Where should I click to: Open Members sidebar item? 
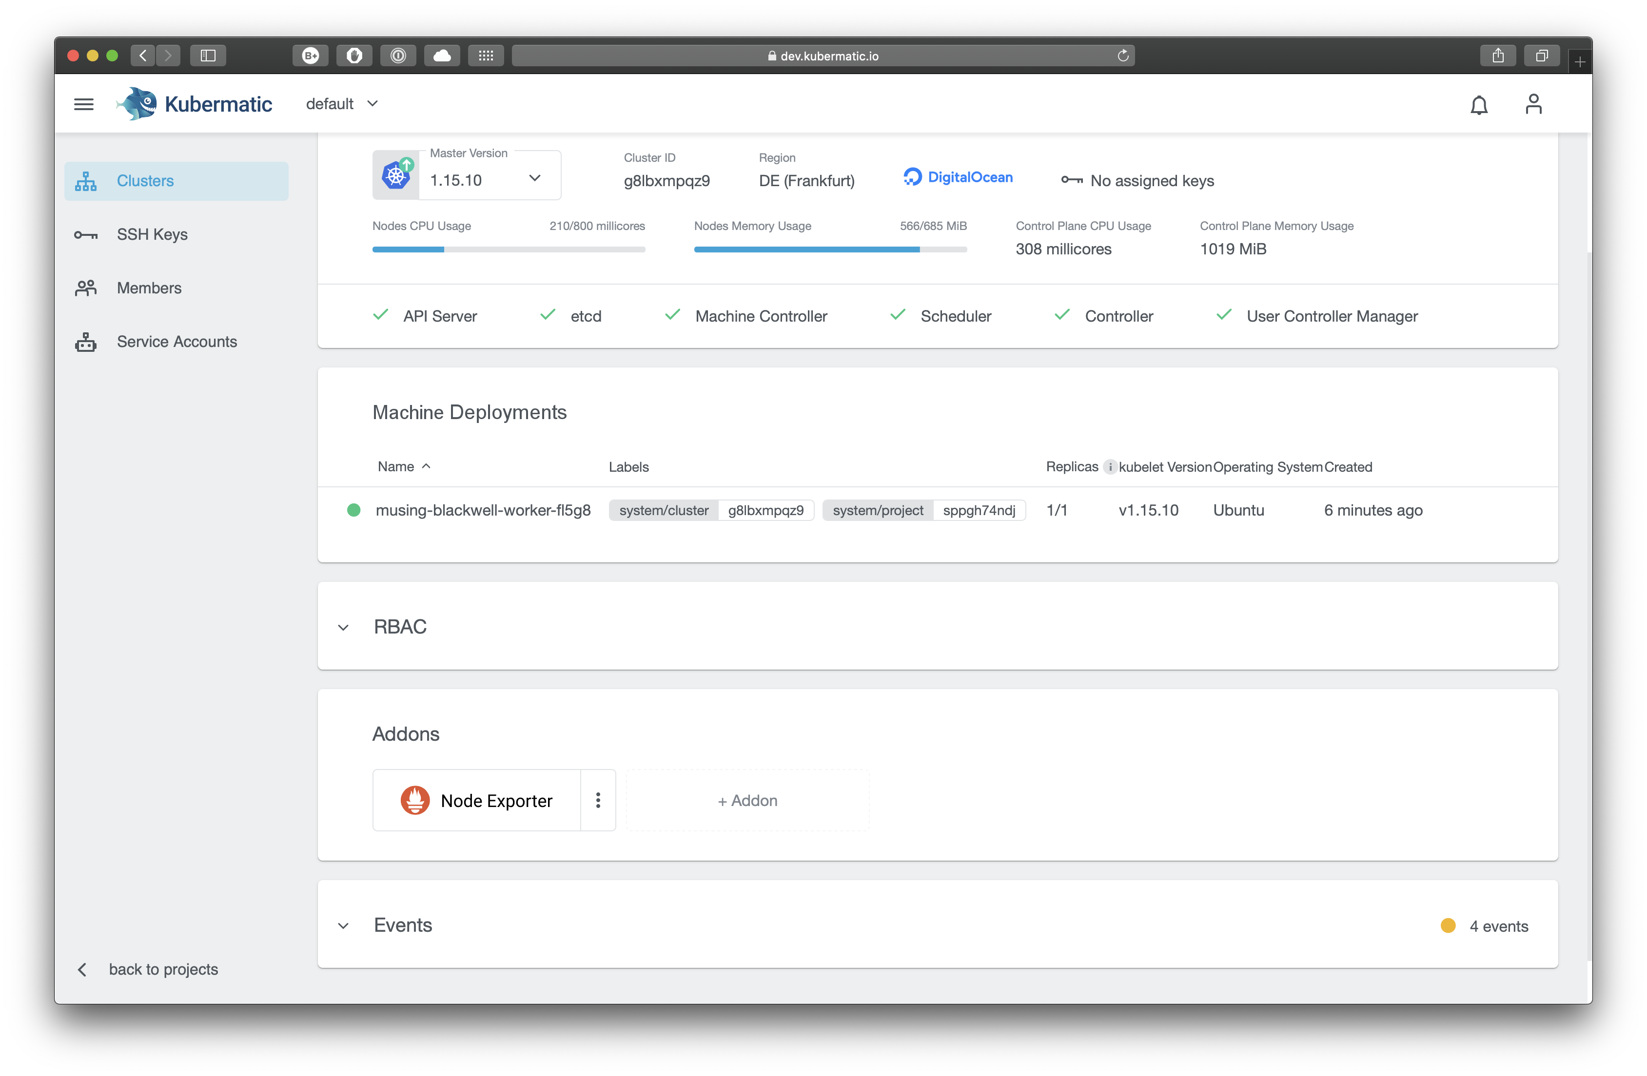[x=149, y=288]
